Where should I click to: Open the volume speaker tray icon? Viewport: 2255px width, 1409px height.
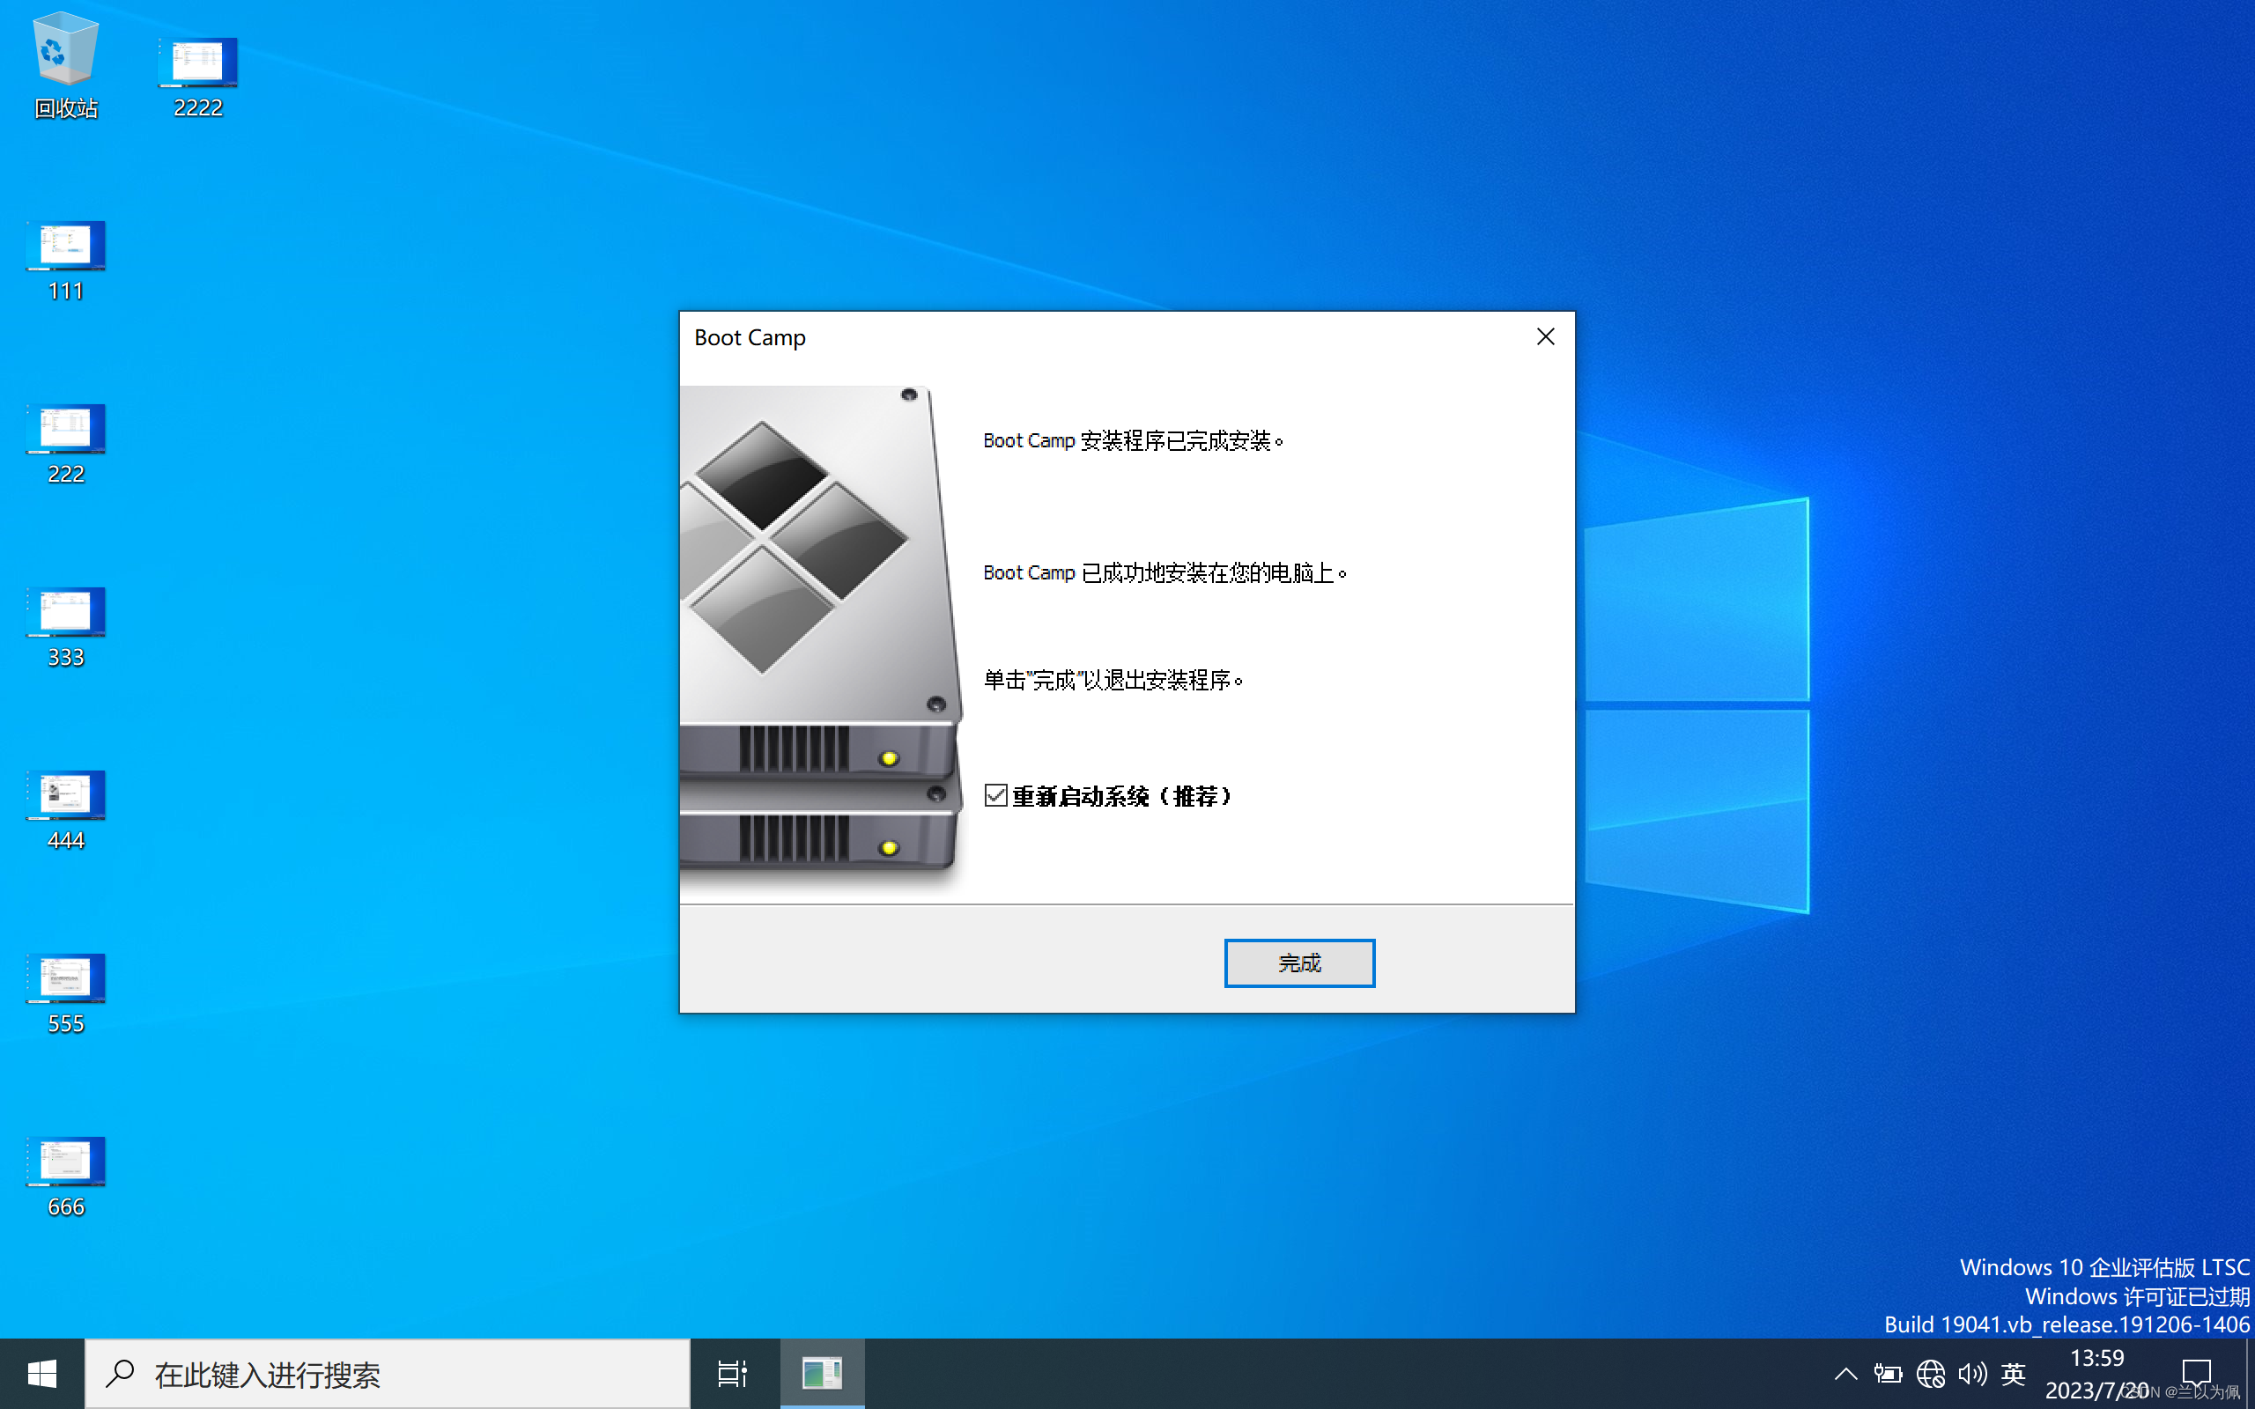[1971, 1374]
